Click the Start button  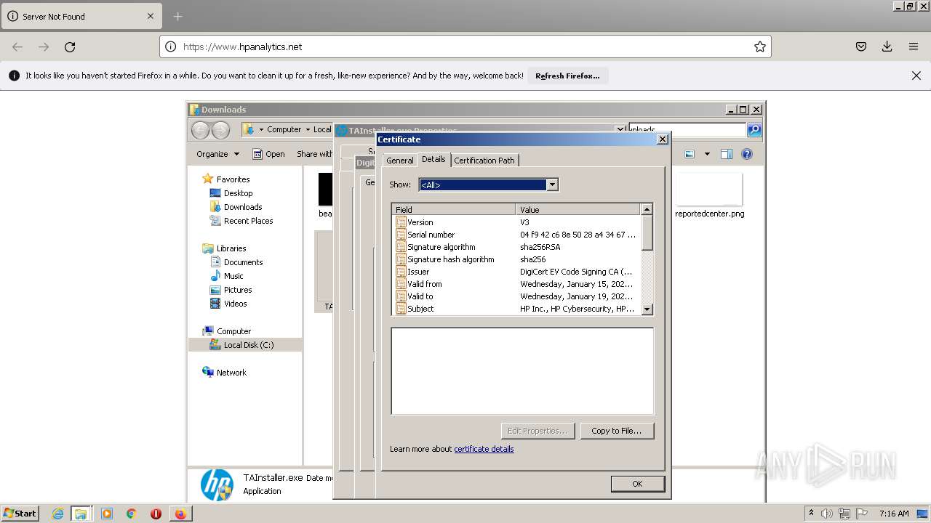[x=20, y=514]
